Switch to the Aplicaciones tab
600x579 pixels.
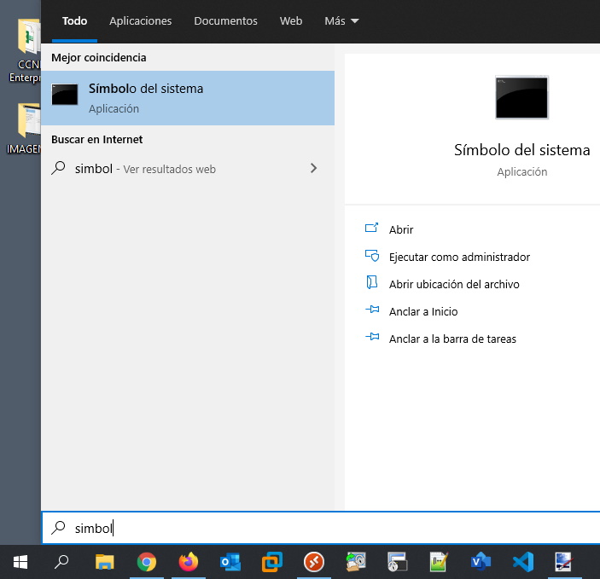(140, 20)
